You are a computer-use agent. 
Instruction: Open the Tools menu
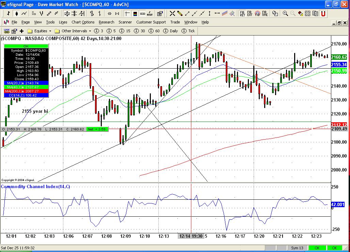point(50,22)
